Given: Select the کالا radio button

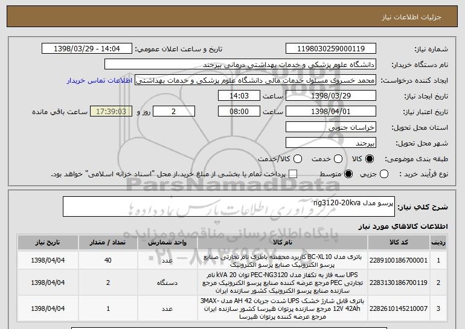Looking at the screenshot, I should (x=370, y=159).
